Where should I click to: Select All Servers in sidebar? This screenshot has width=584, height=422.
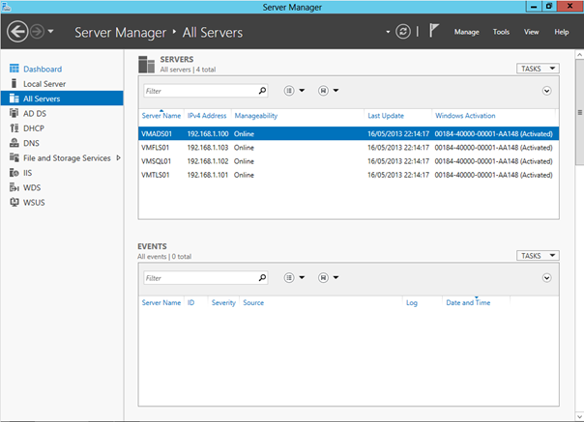[x=62, y=98]
